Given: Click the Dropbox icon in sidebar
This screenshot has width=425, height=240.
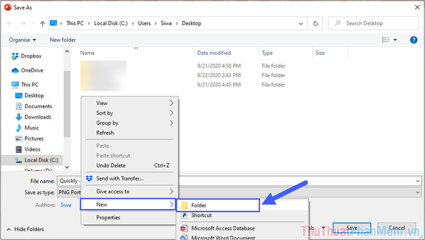Looking at the screenshot, I should (15, 56).
